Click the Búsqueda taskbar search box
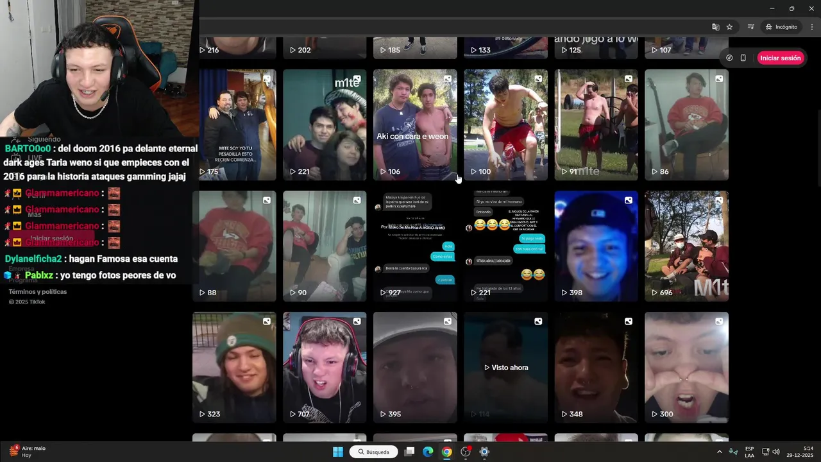Screen dimensions: 821x462 [374, 452]
